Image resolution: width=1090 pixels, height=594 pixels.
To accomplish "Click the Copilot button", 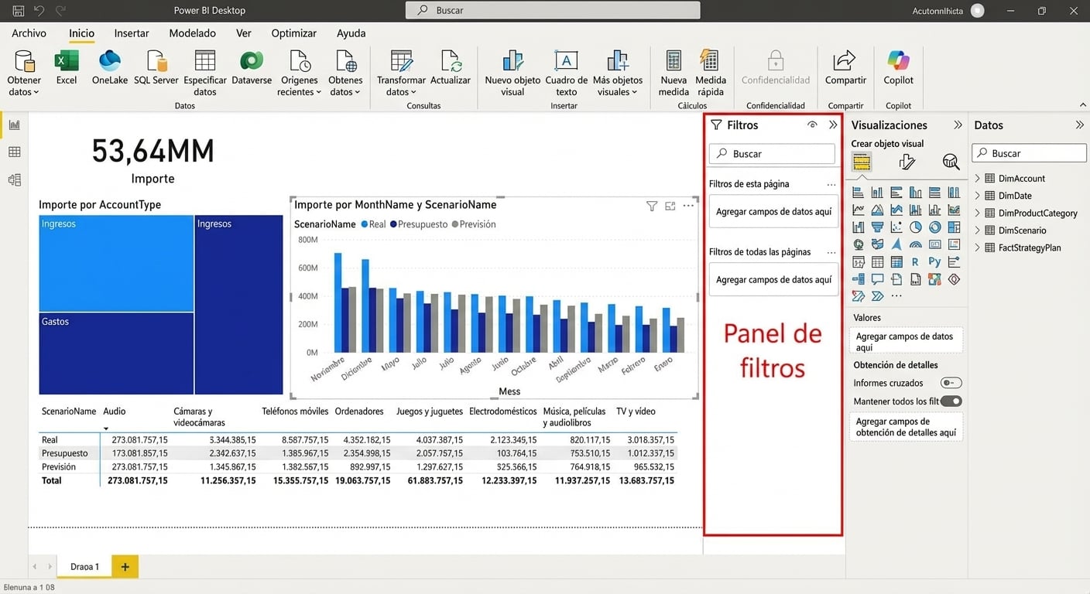I will pos(897,70).
